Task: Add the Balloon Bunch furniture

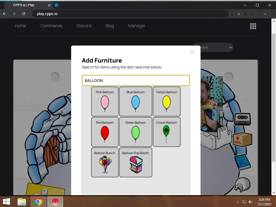Action: [x=105, y=162]
